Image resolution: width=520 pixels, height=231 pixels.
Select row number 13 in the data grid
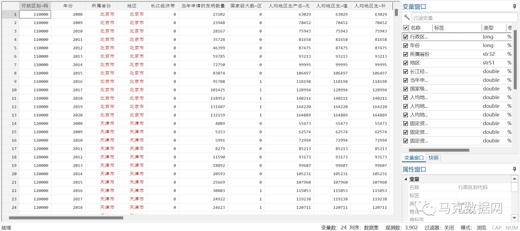tap(10, 115)
